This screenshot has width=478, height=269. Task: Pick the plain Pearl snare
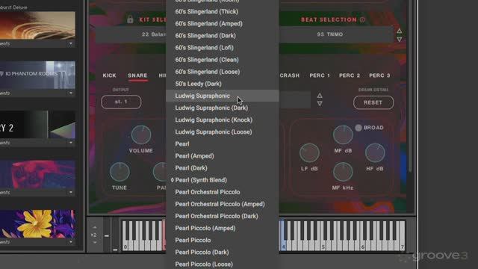point(223,144)
